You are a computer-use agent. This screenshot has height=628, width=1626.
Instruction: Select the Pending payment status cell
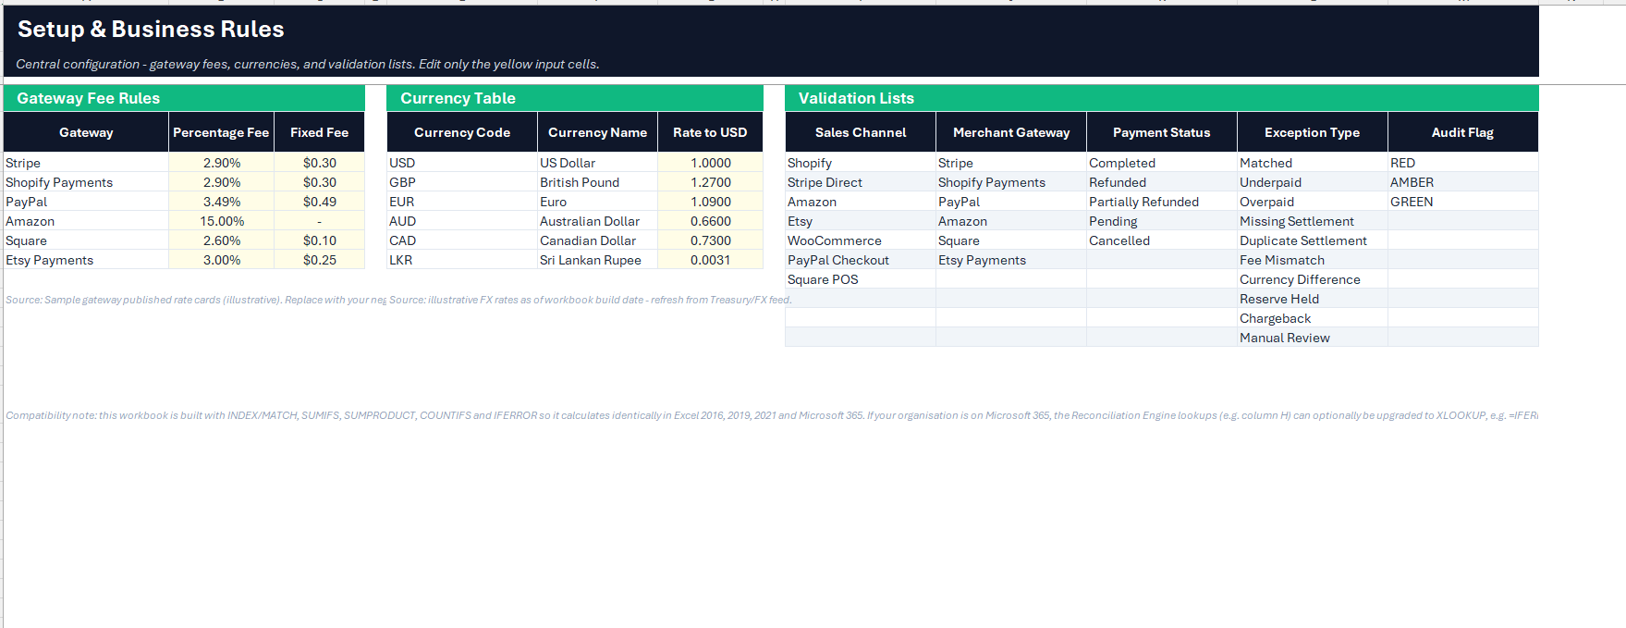(x=1162, y=221)
